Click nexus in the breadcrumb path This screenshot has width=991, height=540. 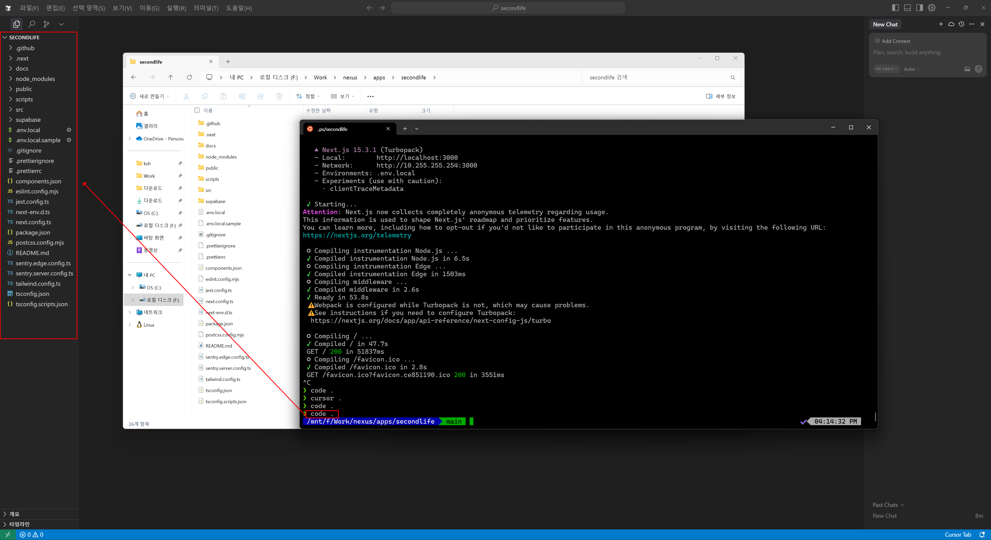point(350,77)
